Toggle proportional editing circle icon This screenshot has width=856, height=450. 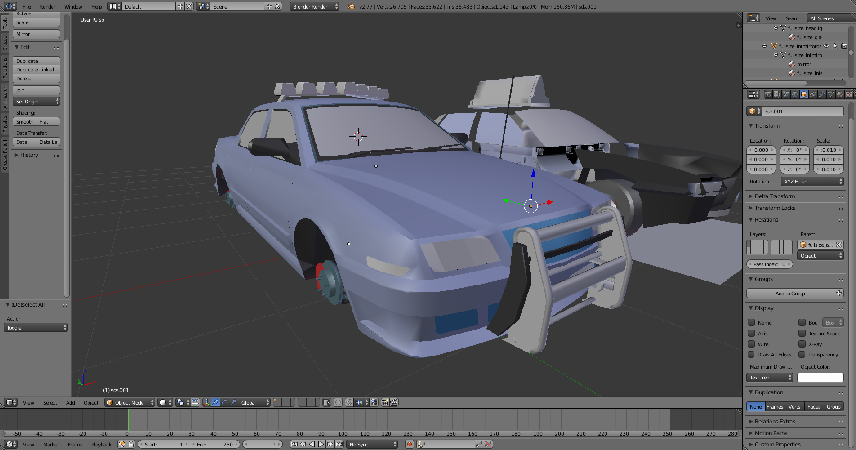pyautogui.click(x=338, y=402)
